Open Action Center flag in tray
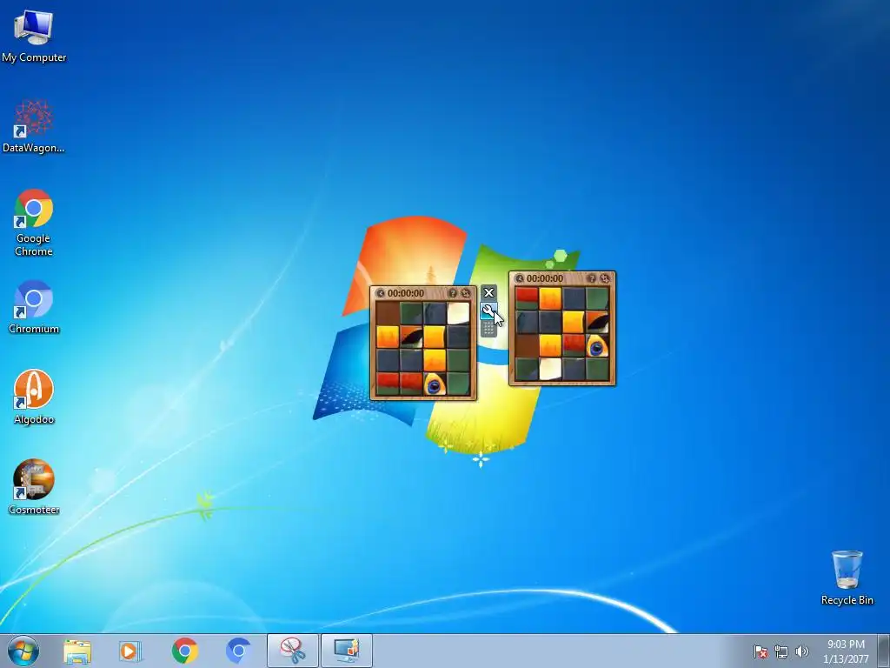 tap(760, 651)
